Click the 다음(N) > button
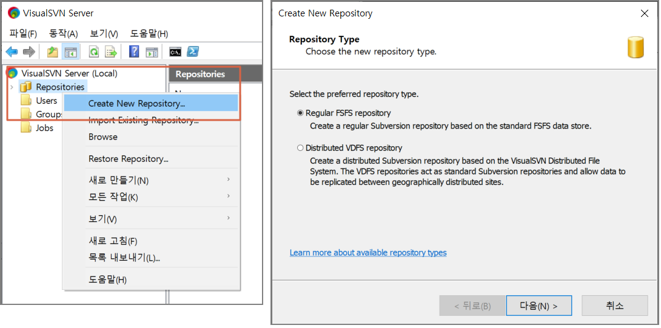 click(539, 306)
